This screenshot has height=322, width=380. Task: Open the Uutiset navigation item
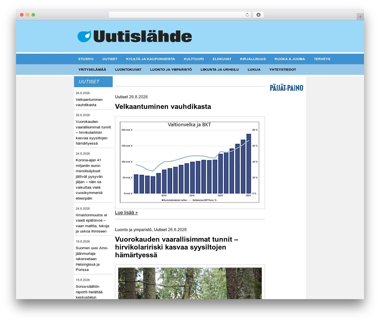click(x=110, y=59)
